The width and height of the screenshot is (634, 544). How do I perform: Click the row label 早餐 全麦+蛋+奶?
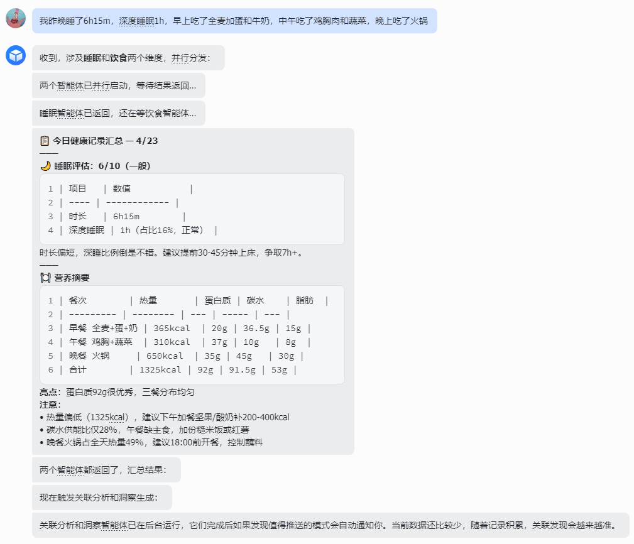coord(103,328)
